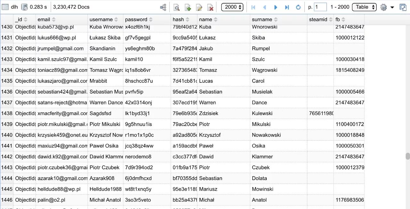Click email cell palin@o2.pl

[61, 200]
